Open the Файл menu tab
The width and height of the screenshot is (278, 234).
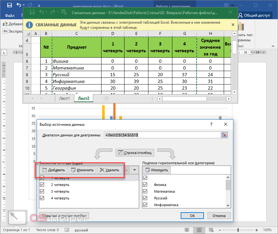(x=10, y=15)
